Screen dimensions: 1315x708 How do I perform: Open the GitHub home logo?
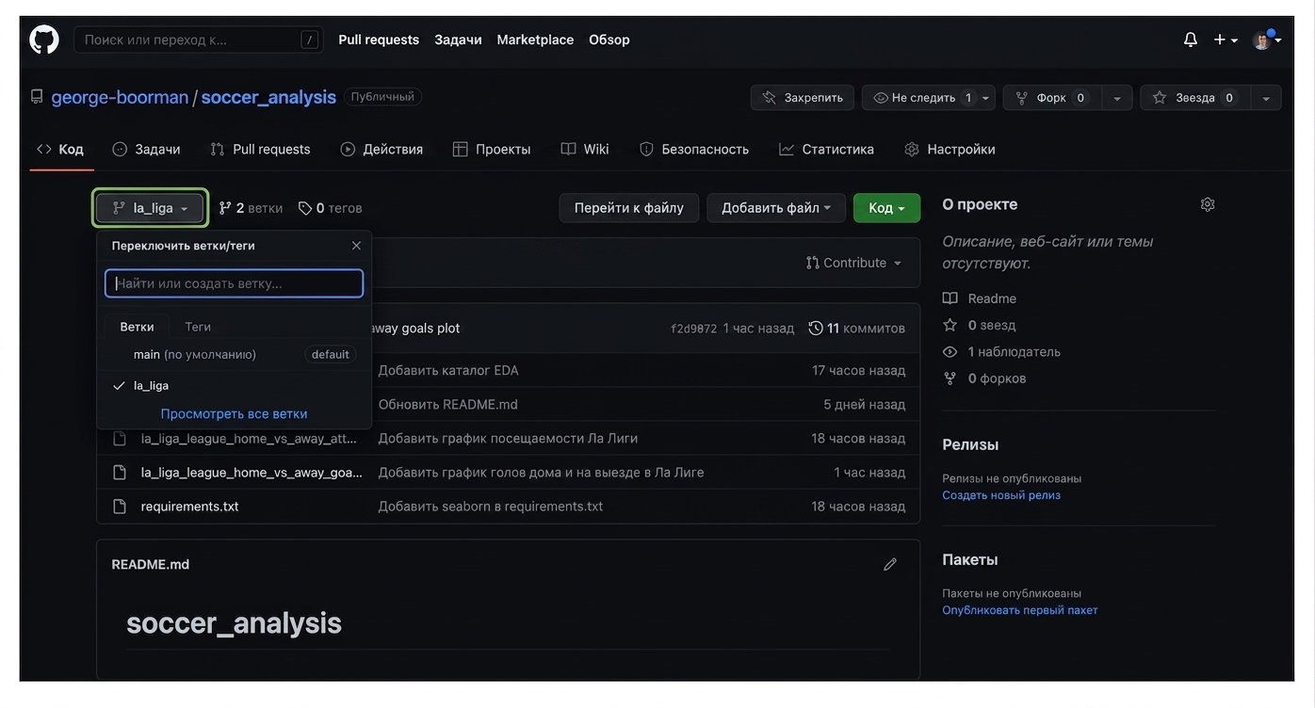tap(44, 40)
